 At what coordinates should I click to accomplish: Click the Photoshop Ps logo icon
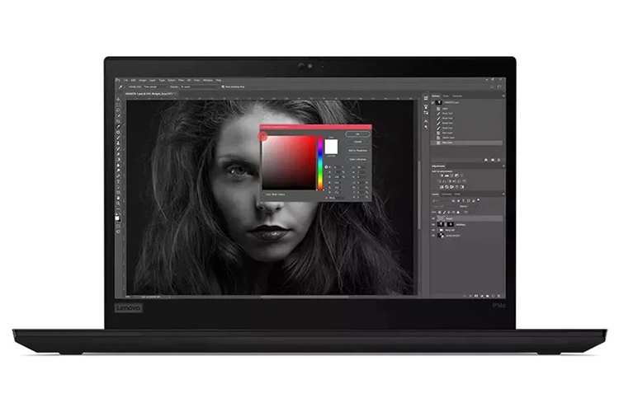click(x=117, y=80)
